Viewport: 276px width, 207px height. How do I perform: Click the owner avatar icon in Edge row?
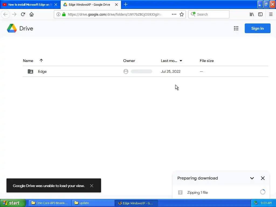126,71
